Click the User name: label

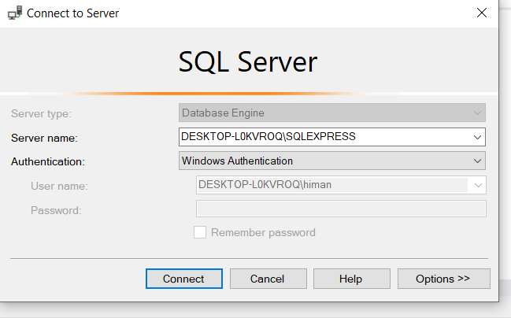(x=59, y=186)
